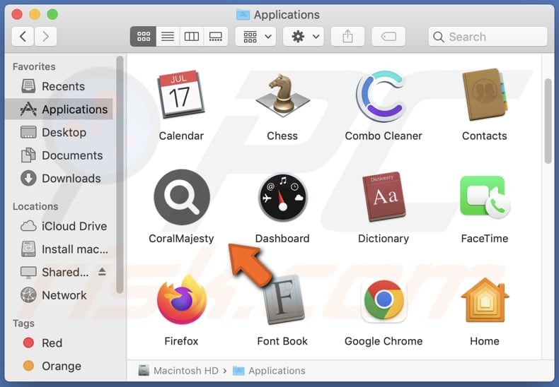Image resolution: width=559 pixels, height=387 pixels.
Task: Switch to column view
Action: 192,36
